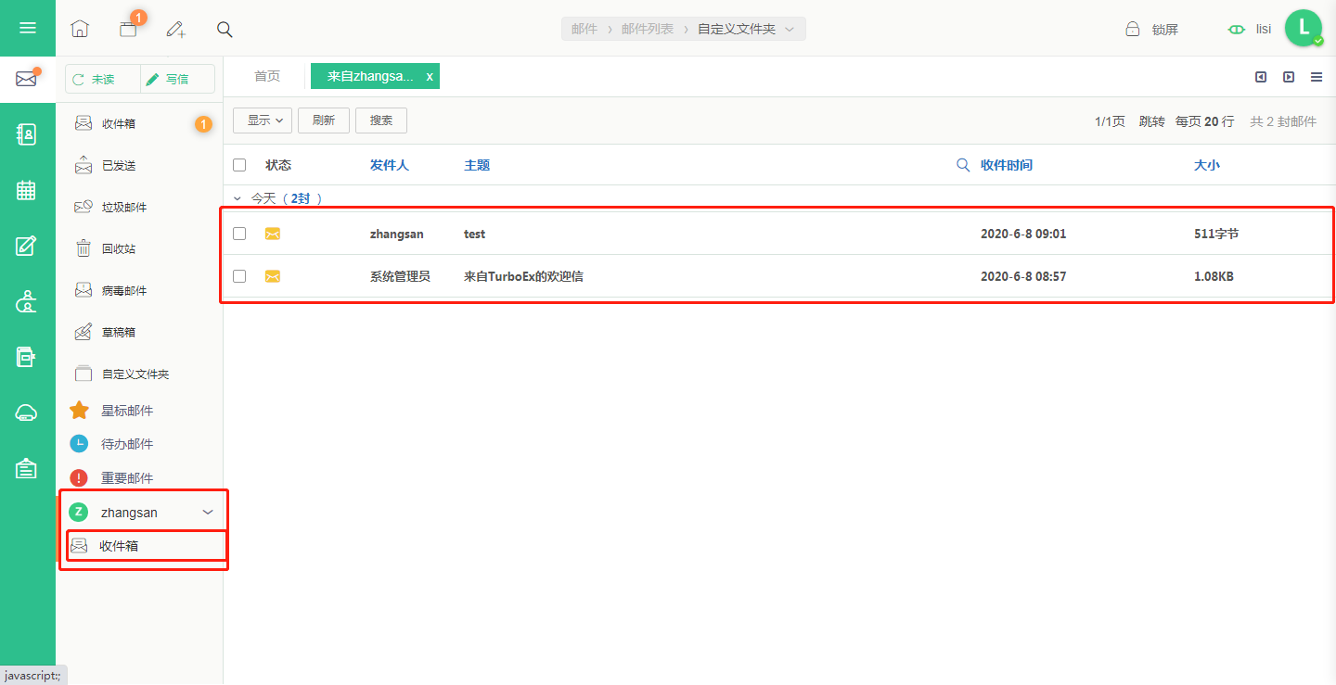Collapse the 今天 mail group
Viewport: 1336px width, 685px height.
click(237, 198)
